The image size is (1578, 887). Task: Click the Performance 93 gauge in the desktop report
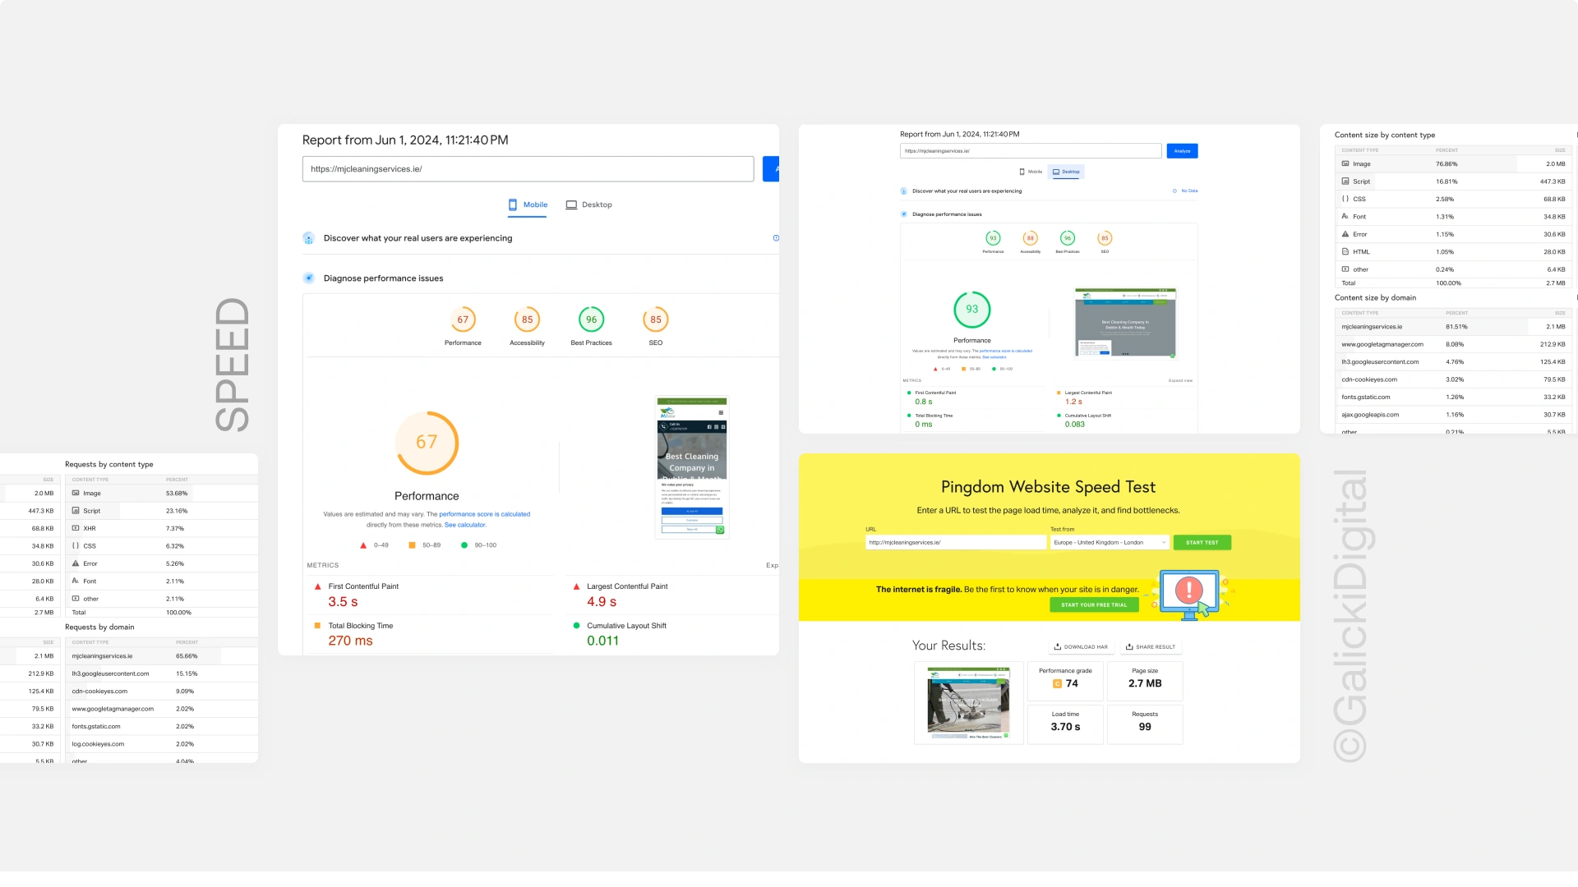coord(993,238)
